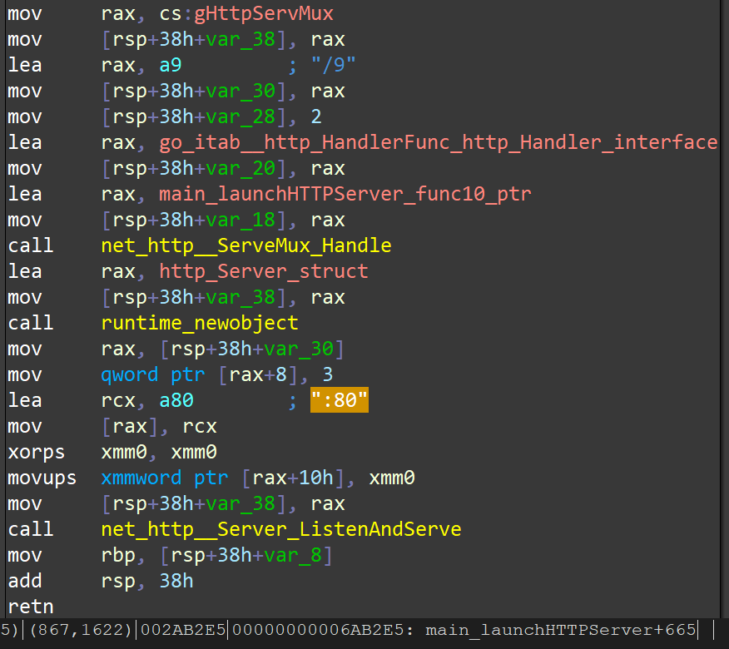Screen dimensions: 729x649
Task: Select the retn instruction
Action: [x=31, y=607]
